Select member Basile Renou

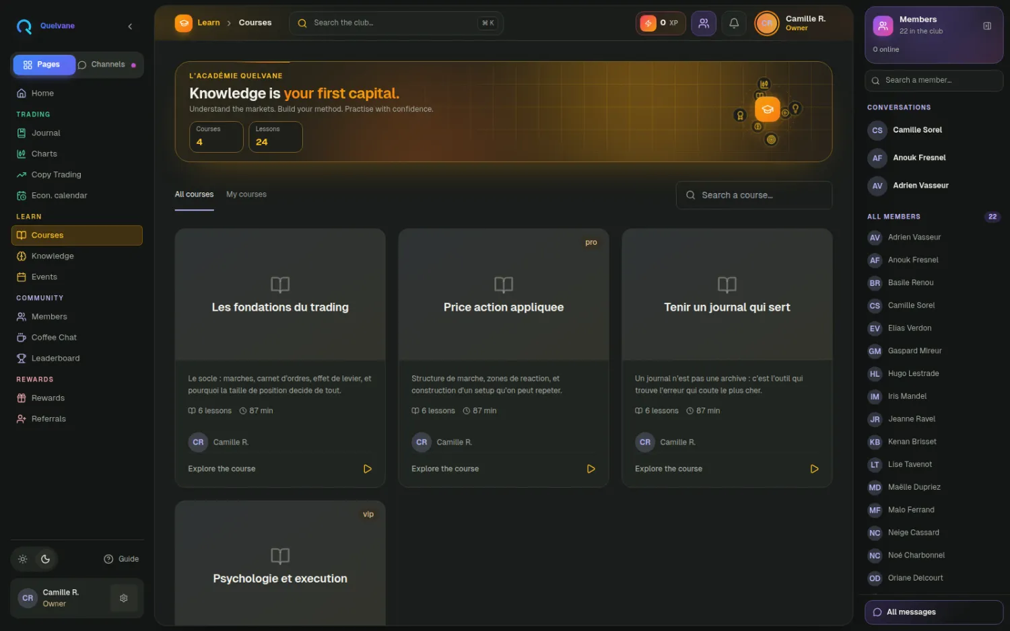click(934, 283)
